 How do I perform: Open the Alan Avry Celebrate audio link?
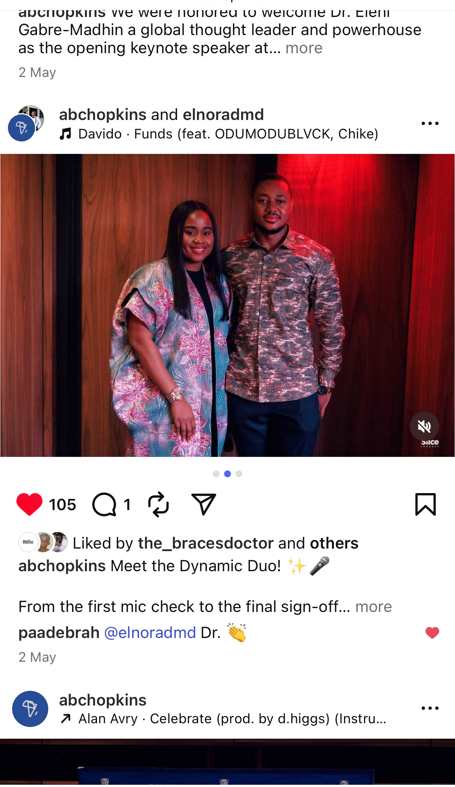(223, 719)
